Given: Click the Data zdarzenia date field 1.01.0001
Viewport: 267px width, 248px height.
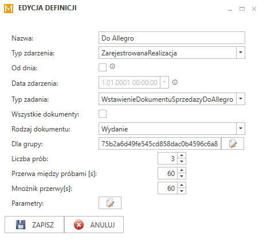Looking at the screenshot, I should point(129,82).
